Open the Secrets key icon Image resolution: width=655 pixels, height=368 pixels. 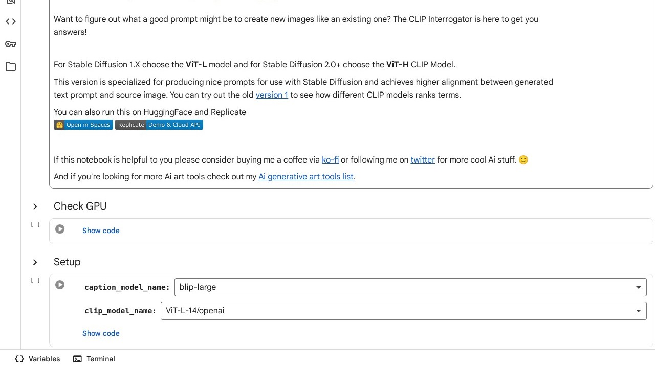tap(11, 44)
